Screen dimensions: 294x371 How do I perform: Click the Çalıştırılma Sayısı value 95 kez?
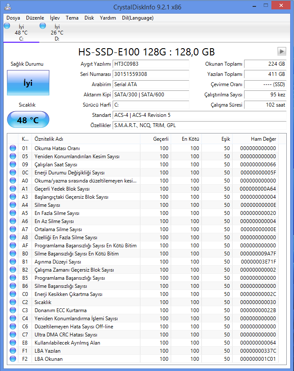tap(265, 94)
